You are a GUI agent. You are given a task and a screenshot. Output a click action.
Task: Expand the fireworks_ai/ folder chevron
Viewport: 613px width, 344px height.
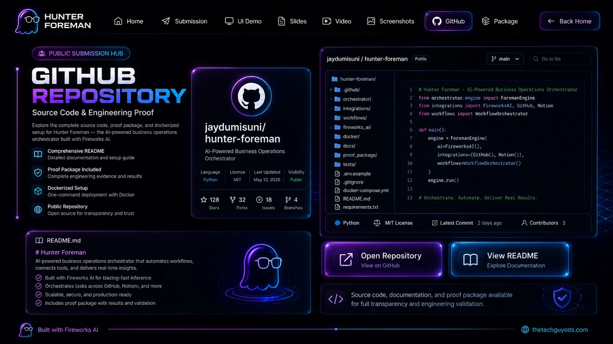coord(331,127)
